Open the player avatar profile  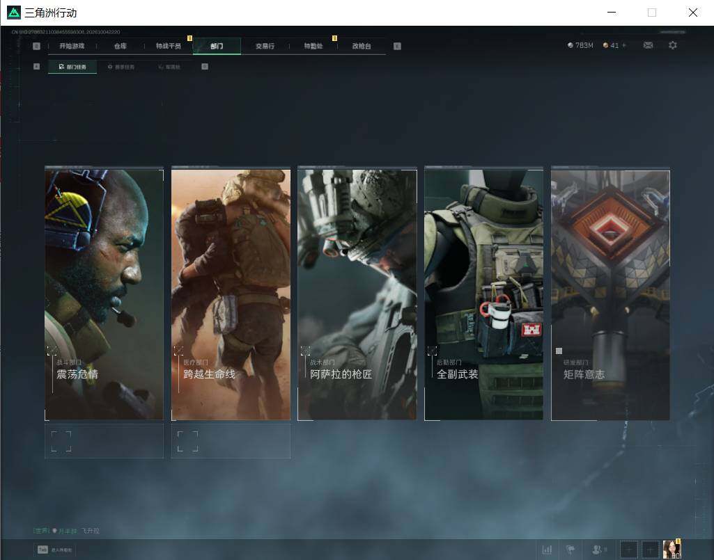pos(672,550)
